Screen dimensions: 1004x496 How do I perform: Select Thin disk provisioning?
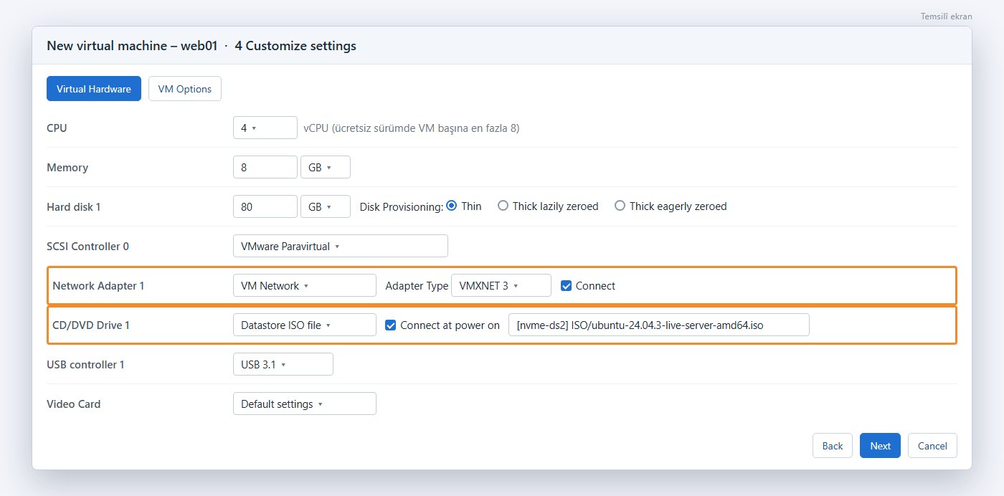coord(452,206)
